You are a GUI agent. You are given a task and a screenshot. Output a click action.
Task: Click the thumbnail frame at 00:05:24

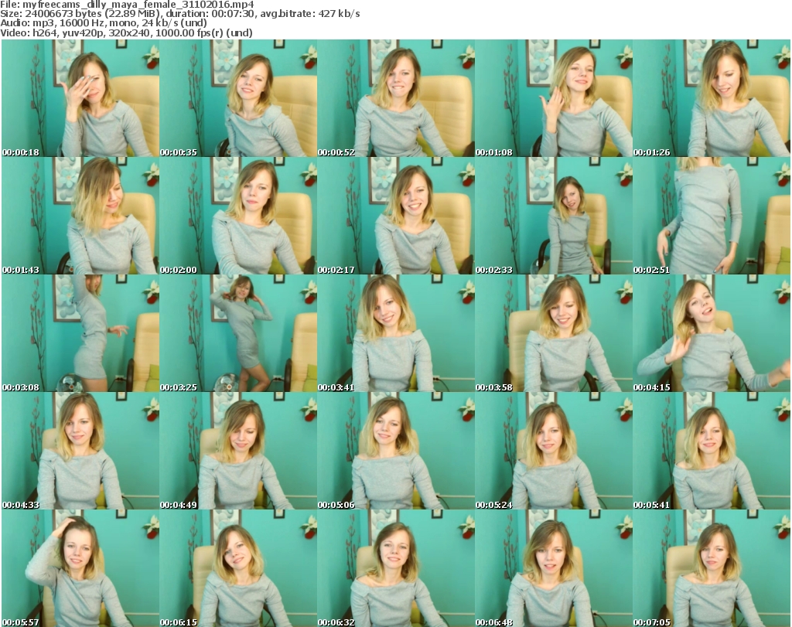[x=554, y=451]
